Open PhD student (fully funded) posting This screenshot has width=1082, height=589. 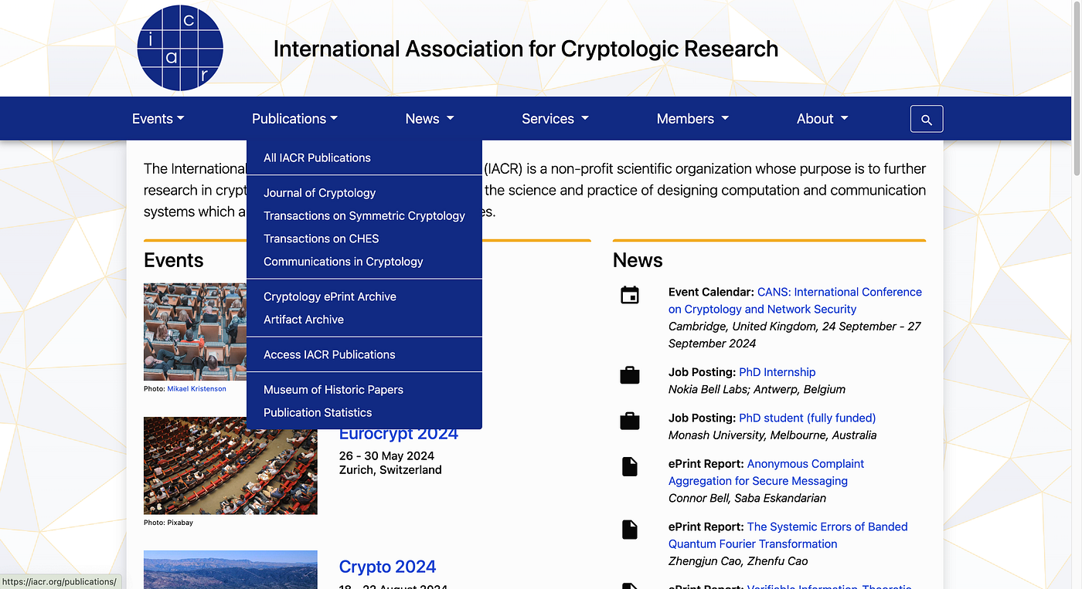coord(807,418)
